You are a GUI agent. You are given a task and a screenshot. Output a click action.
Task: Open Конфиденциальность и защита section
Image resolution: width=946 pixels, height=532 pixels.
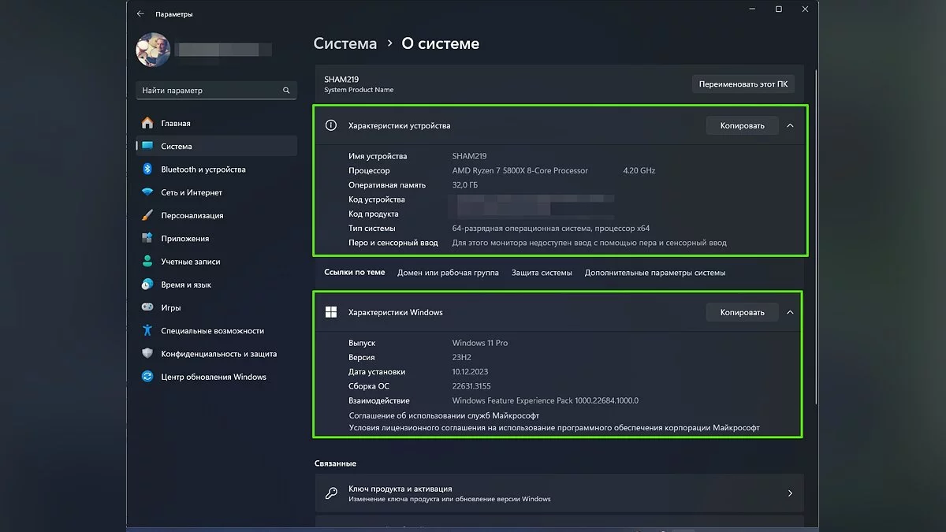pos(218,354)
